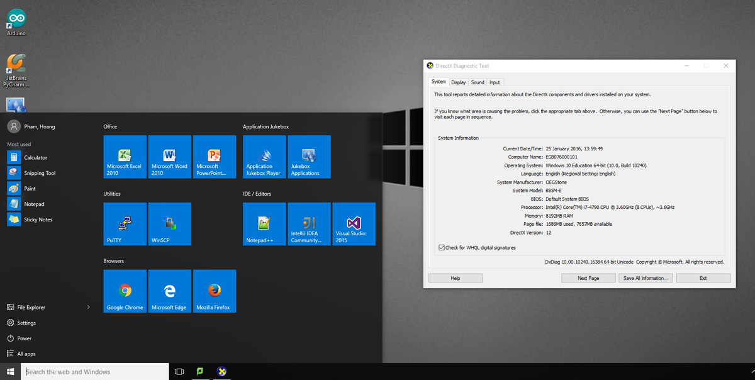
Task: Open the WinSCP tile
Action: tap(169, 224)
